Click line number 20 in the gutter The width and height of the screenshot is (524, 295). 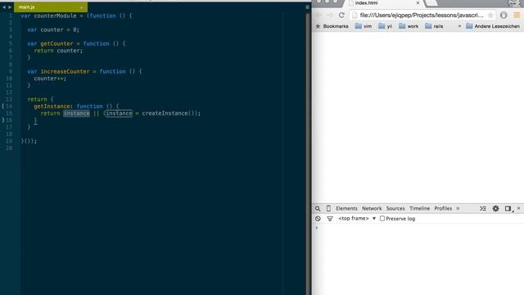(9, 147)
